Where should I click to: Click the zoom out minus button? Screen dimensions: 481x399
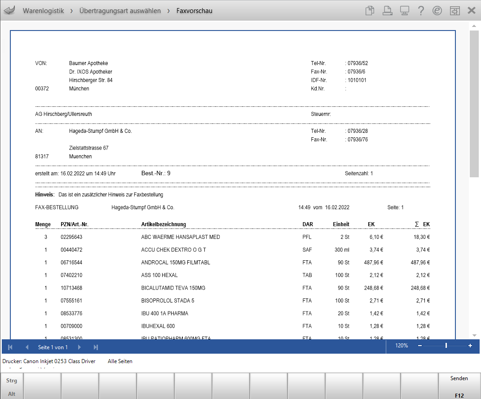point(420,346)
